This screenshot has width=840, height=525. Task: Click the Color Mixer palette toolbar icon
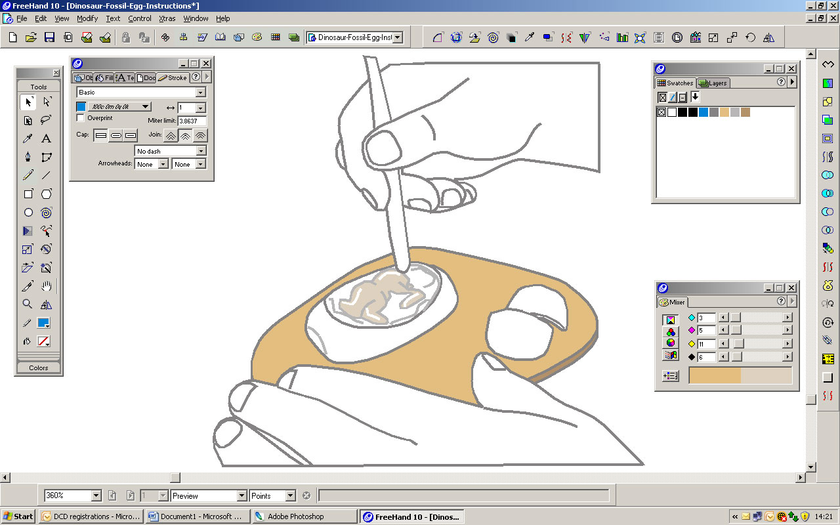click(x=257, y=37)
